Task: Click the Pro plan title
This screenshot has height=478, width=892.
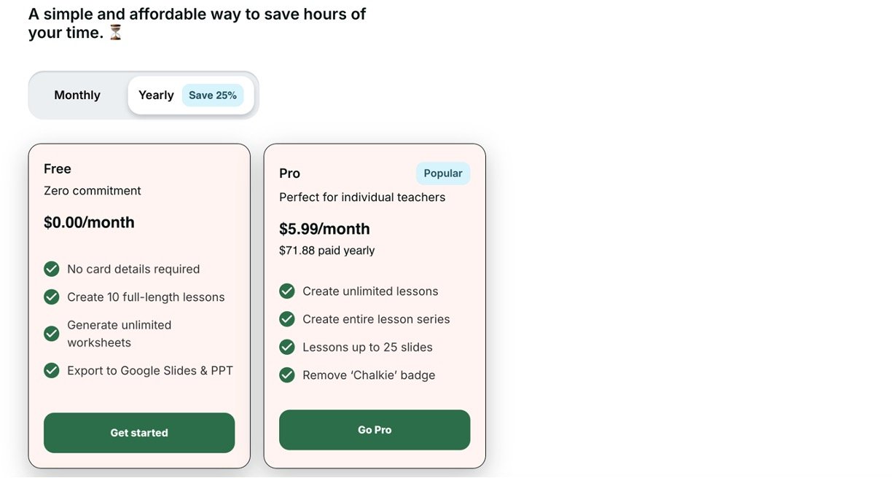Action: (290, 173)
